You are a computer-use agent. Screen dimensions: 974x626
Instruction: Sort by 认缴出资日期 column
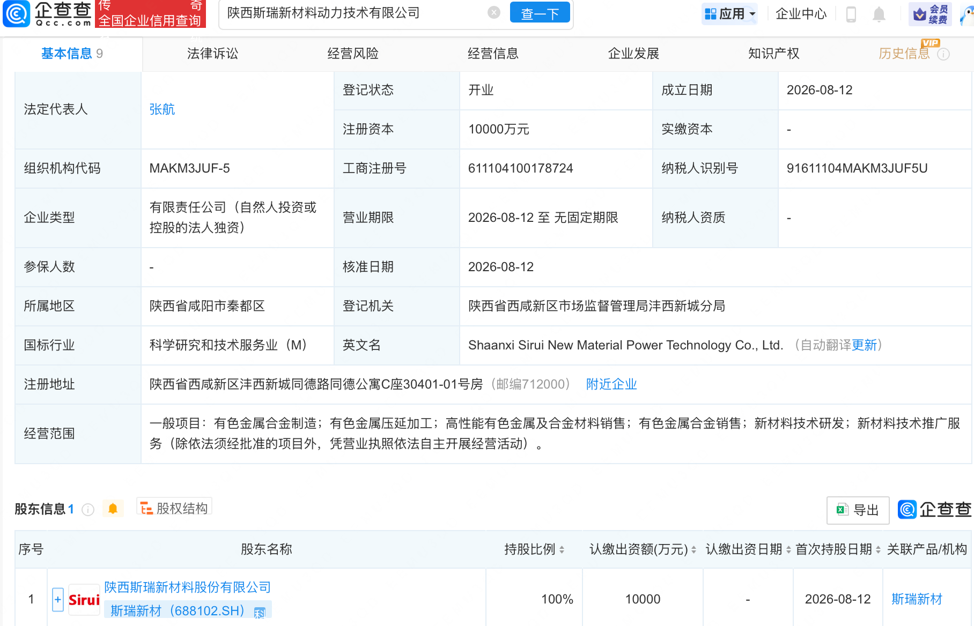(788, 549)
